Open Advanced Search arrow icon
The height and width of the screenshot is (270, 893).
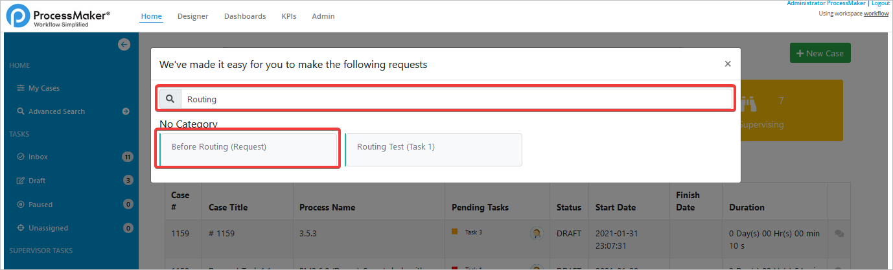pyautogui.click(x=126, y=111)
